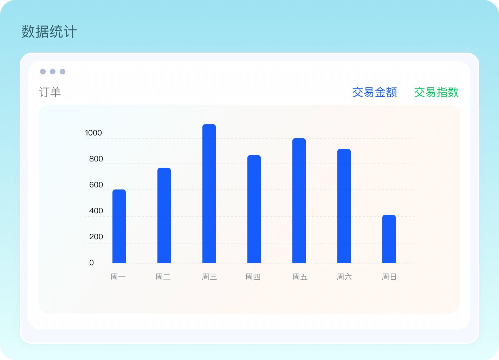
Task: Switch to the 交易指数 tab
Action: click(x=436, y=92)
